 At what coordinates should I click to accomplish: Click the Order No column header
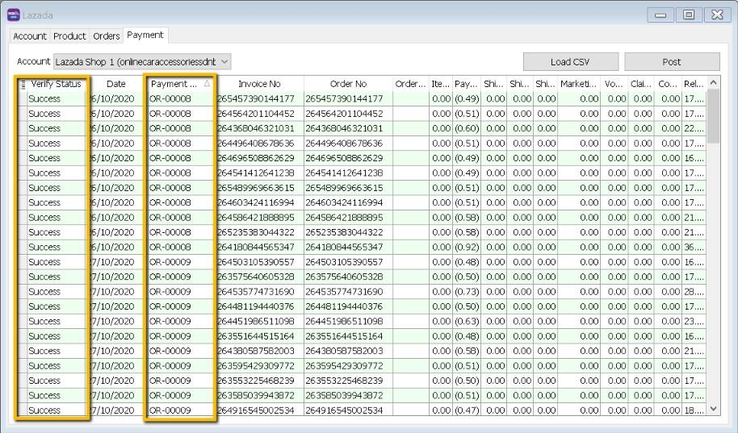(348, 84)
